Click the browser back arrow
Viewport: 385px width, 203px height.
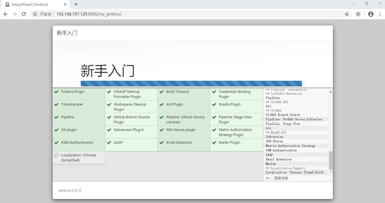click(x=6, y=14)
